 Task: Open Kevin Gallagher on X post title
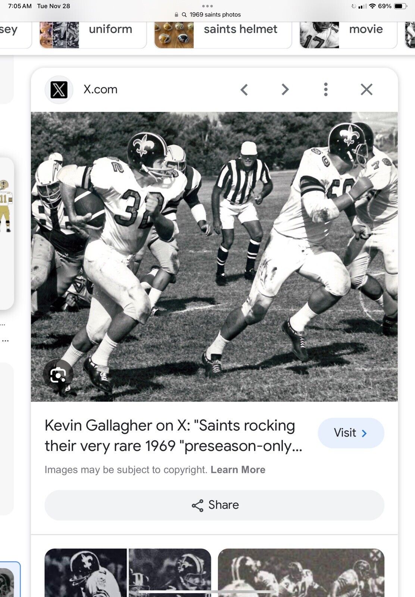click(174, 435)
